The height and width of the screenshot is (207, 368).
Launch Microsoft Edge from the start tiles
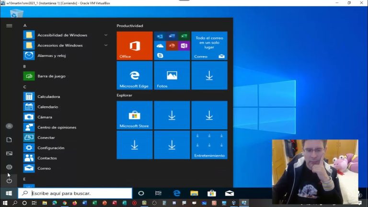[134, 75]
